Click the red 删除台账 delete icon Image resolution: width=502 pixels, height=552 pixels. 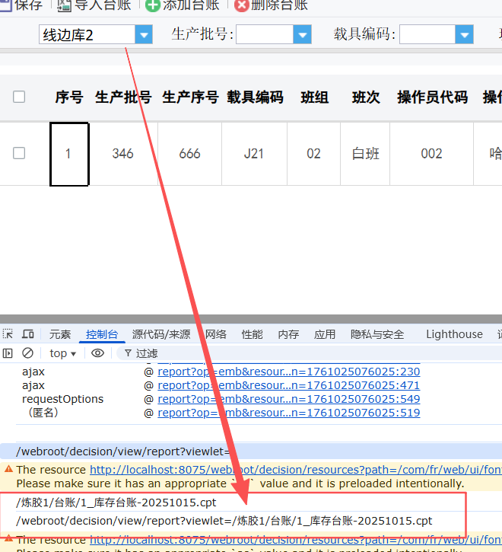point(242,5)
